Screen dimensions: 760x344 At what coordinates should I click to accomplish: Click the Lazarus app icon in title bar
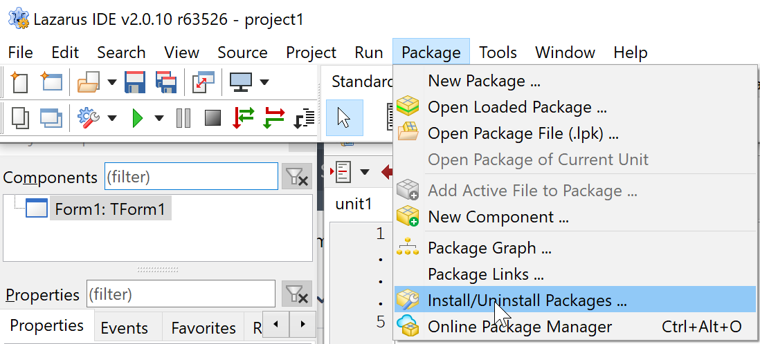(19, 18)
